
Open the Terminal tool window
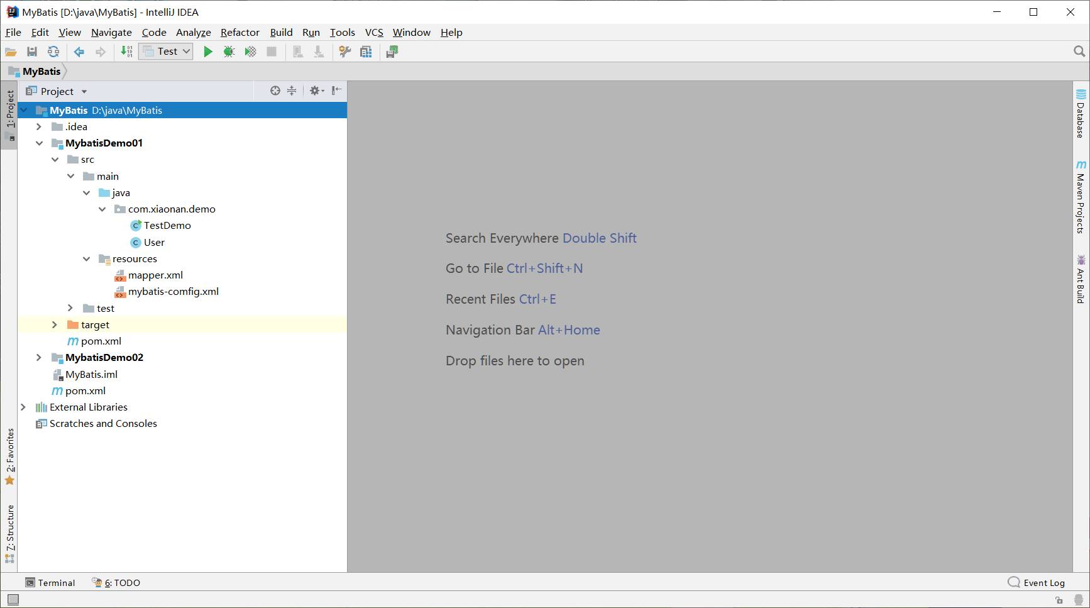click(x=50, y=583)
